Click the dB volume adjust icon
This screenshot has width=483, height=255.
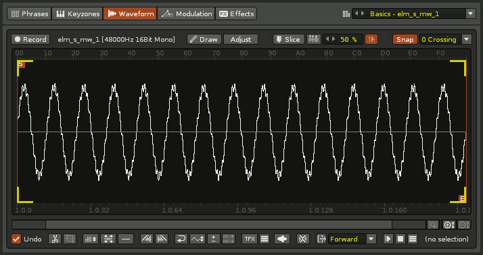[91, 239]
